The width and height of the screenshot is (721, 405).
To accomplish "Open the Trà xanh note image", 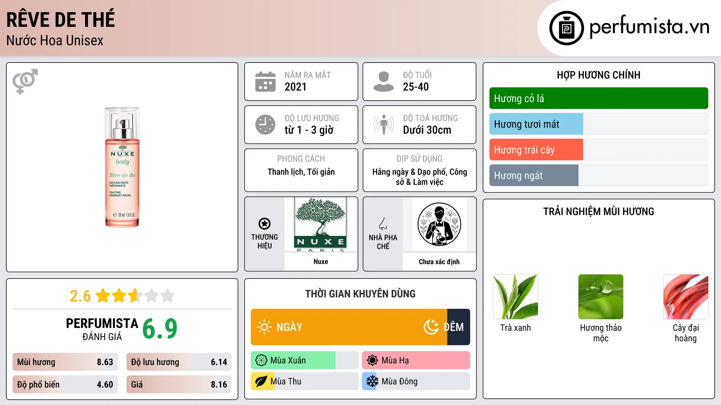I will coord(515,297).
